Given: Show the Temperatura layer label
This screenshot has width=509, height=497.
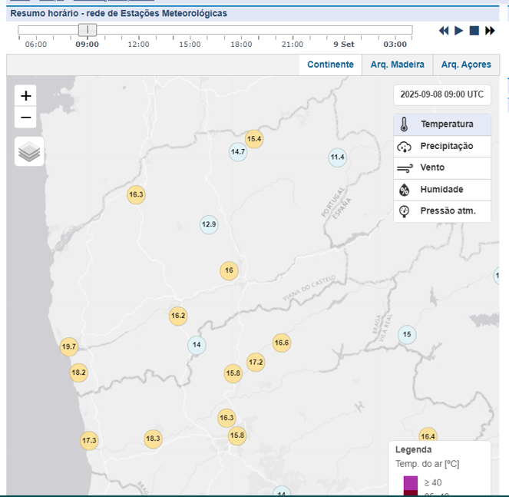Looking at the screenshot, I should click(447, 124).
